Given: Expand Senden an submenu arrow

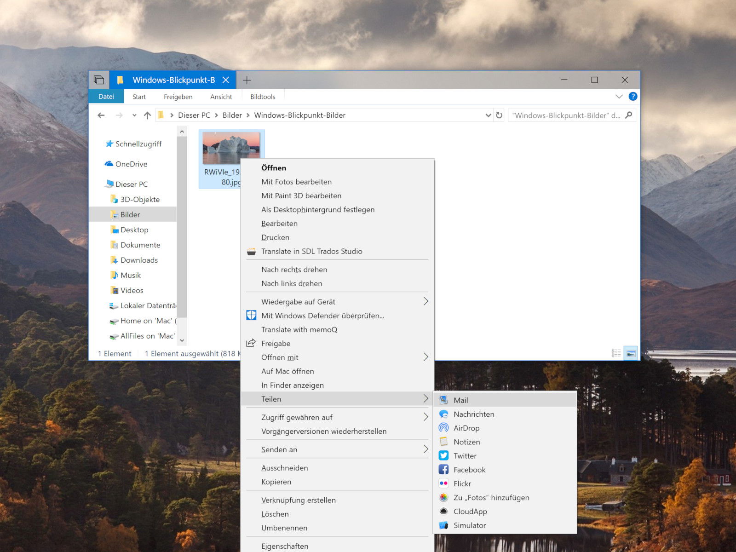Looking at the screenshot, I should tap(425, 449).
